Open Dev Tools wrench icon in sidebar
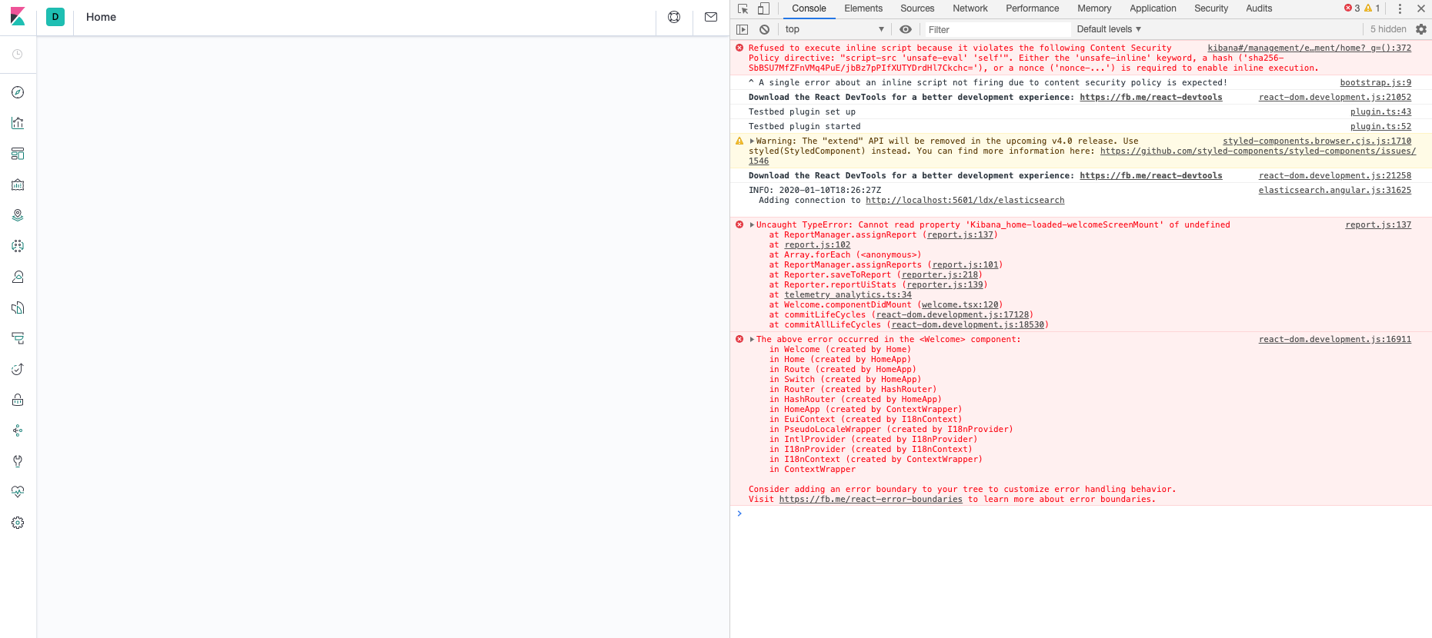Image resolution: width=1432 pixels, height=638 pixels. click(x=18, y=461)
